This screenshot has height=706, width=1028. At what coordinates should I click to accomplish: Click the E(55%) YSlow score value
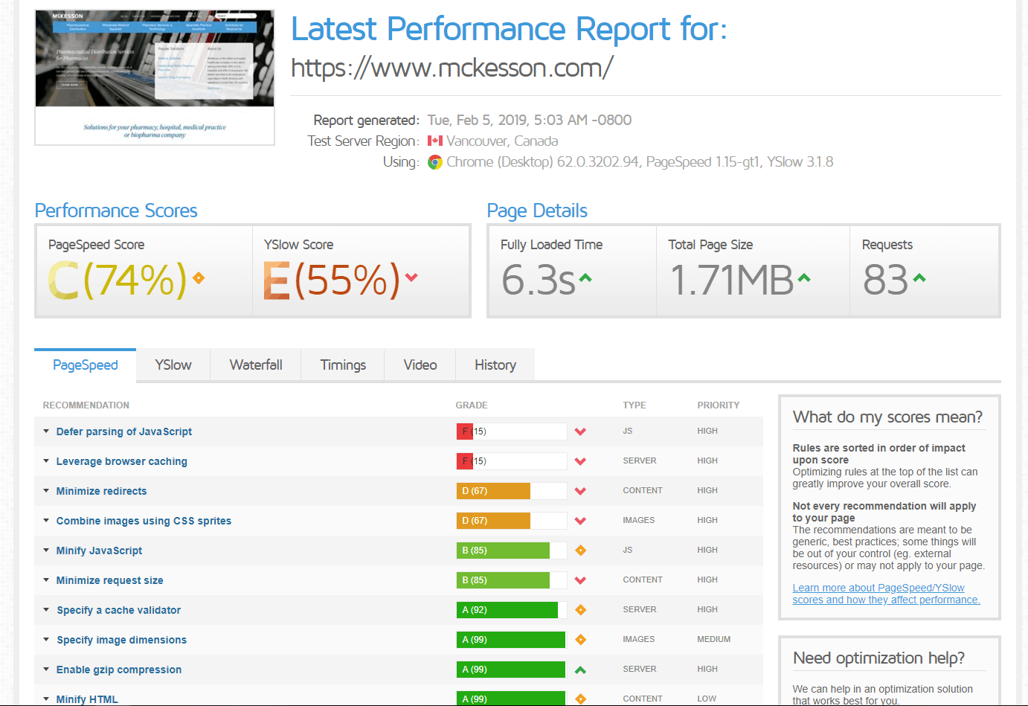click(x=331, y=280)
